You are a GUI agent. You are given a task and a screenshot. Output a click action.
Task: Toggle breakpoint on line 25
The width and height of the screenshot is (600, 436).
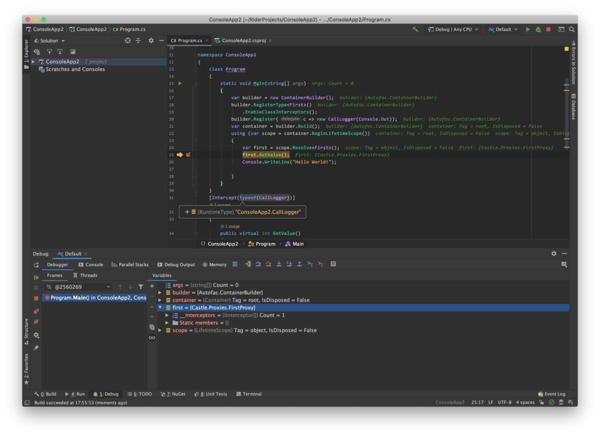[188, 154]
